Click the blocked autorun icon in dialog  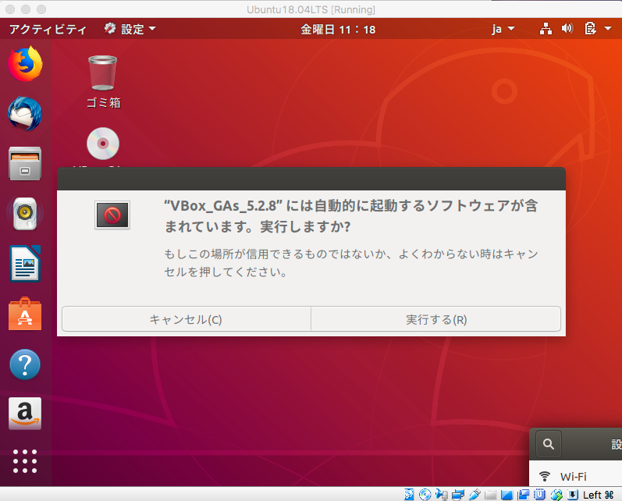click(112, 215)
